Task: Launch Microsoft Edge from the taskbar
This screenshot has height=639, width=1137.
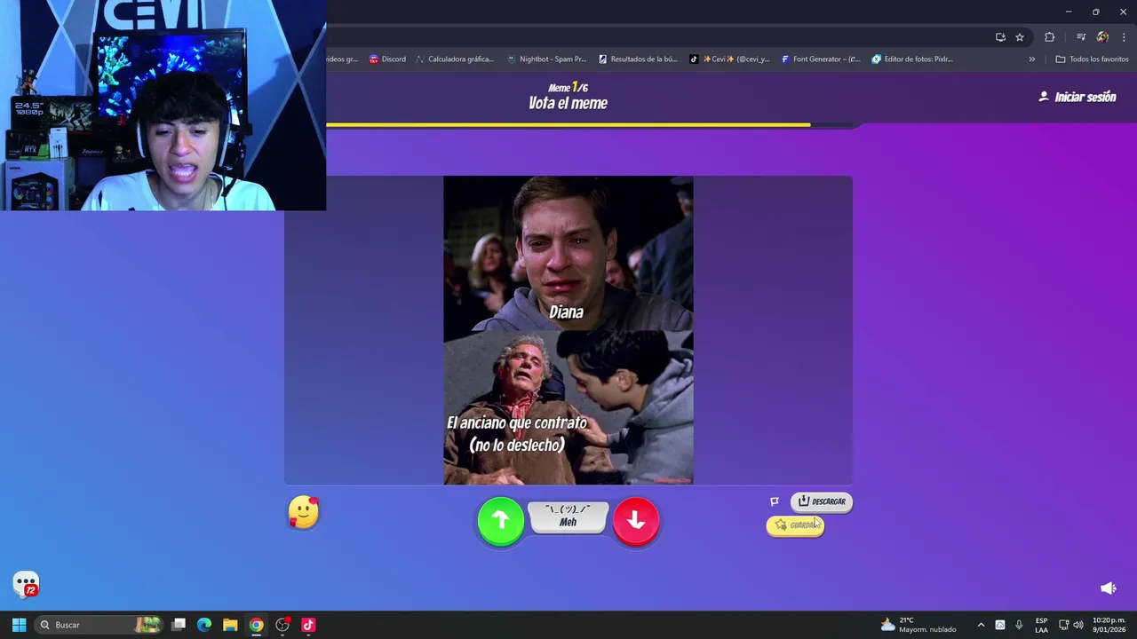Action: tap(204, 625)
